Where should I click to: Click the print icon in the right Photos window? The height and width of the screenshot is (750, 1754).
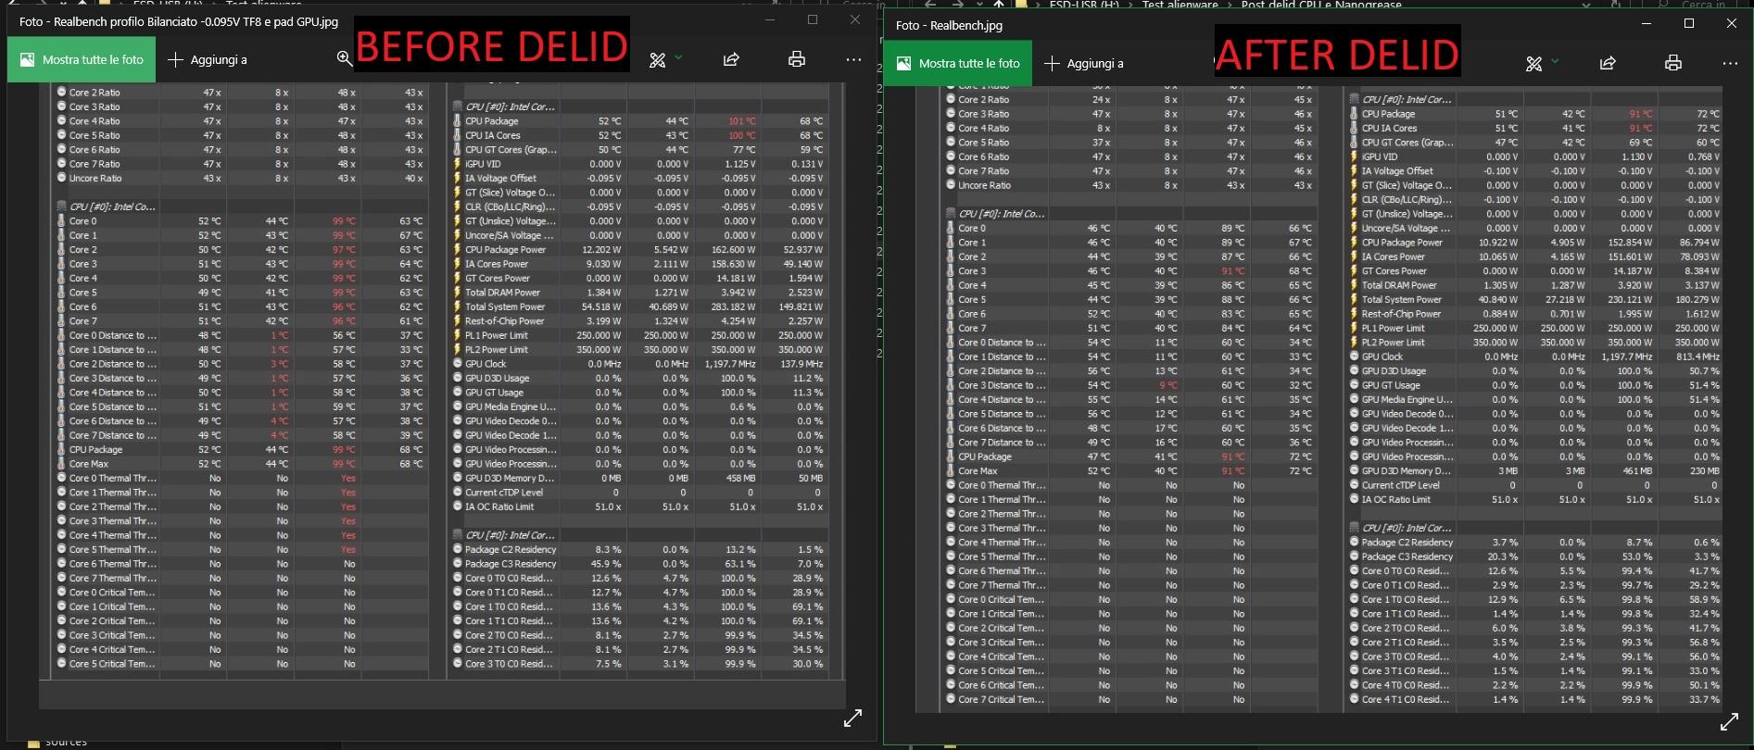(x=1672, y=63)
